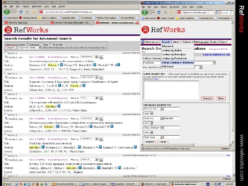Open PubMed Links icon for Ref ID 1
The image size is (248, 186).
(6, 57)
